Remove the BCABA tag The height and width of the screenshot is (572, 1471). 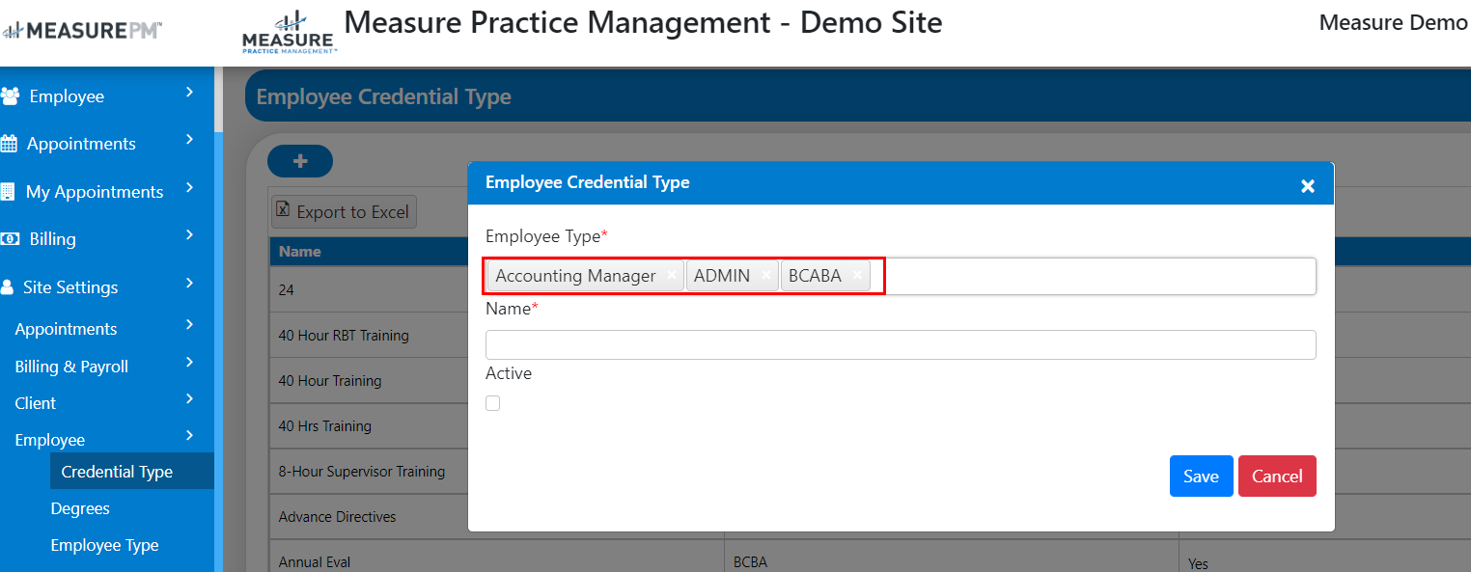tap(857, 276)
